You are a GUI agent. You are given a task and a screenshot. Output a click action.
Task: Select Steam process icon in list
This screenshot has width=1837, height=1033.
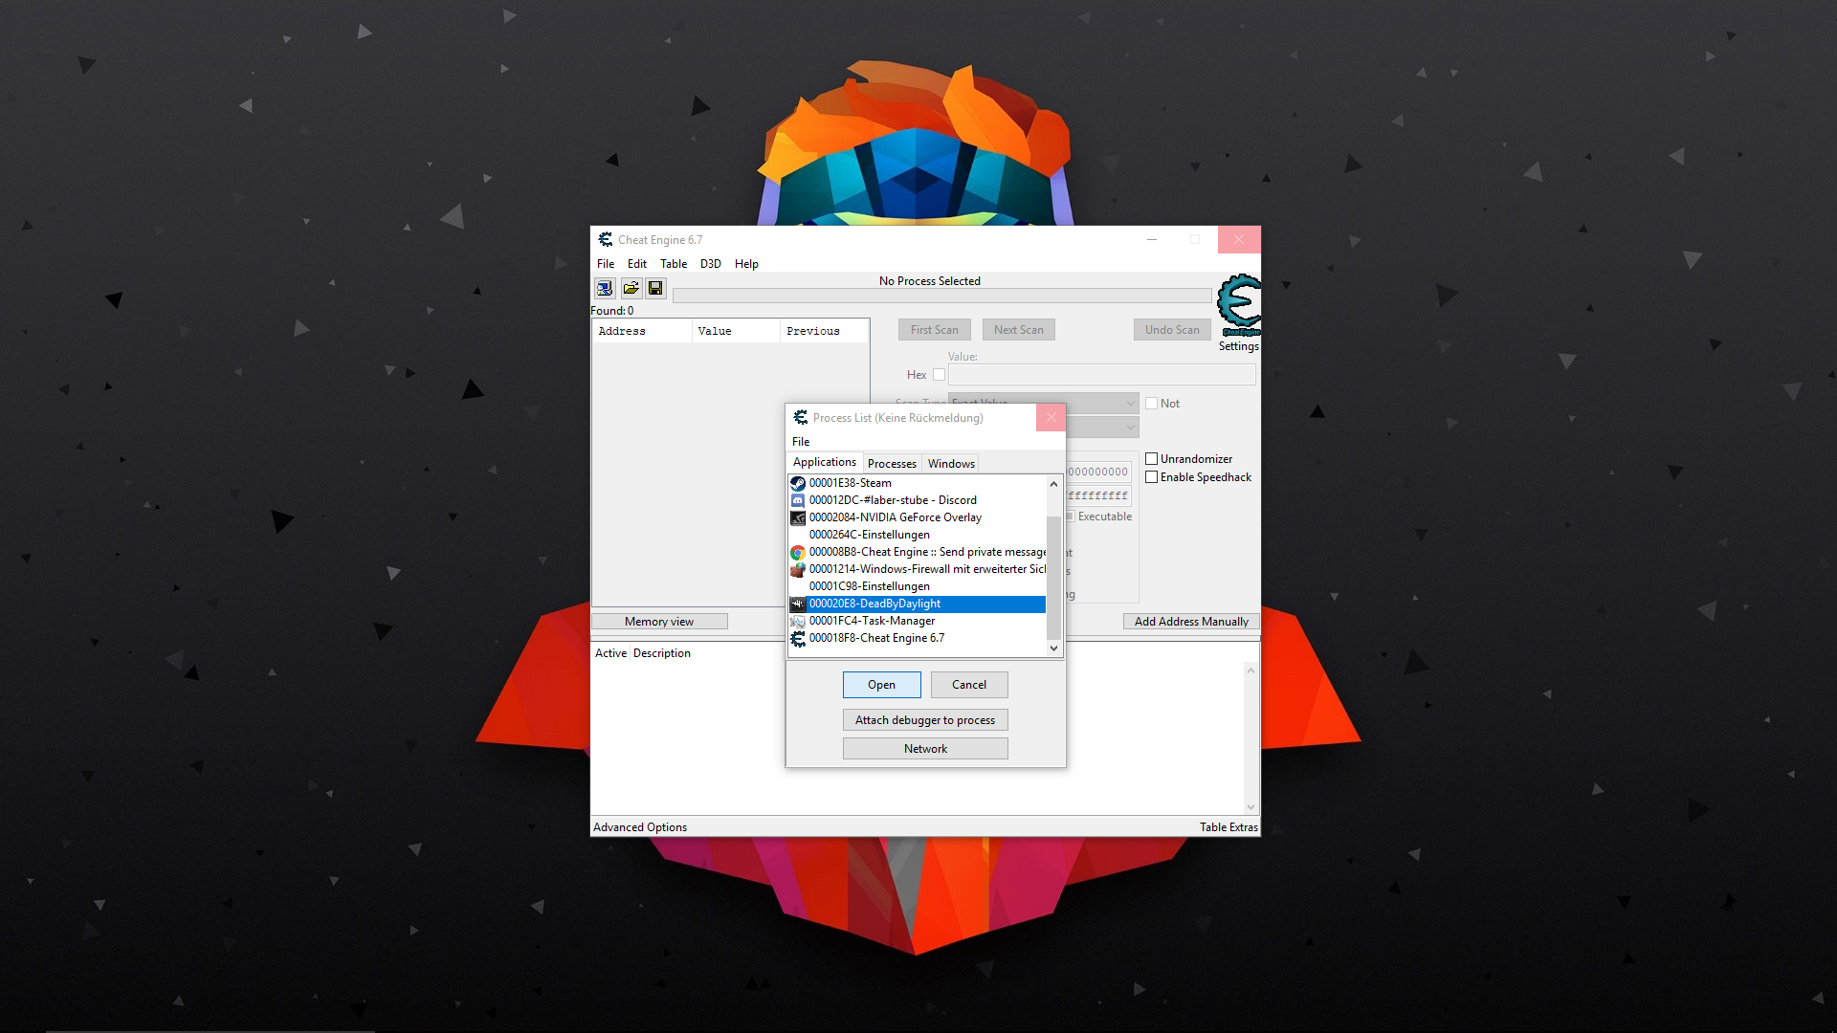point(799,482)
